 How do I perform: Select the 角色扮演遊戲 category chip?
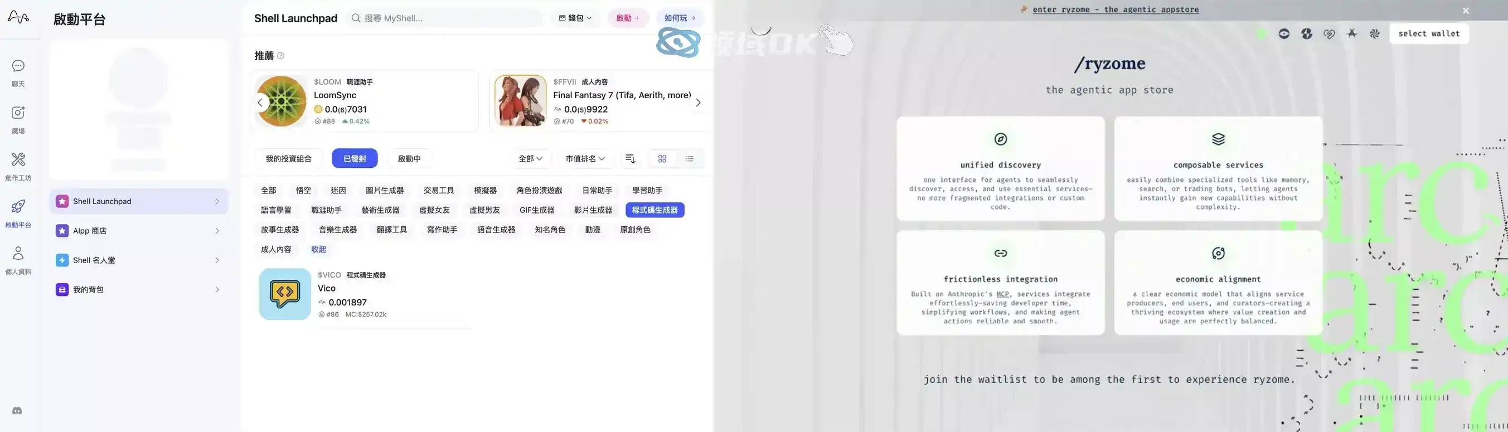click(x=539, y=191)
